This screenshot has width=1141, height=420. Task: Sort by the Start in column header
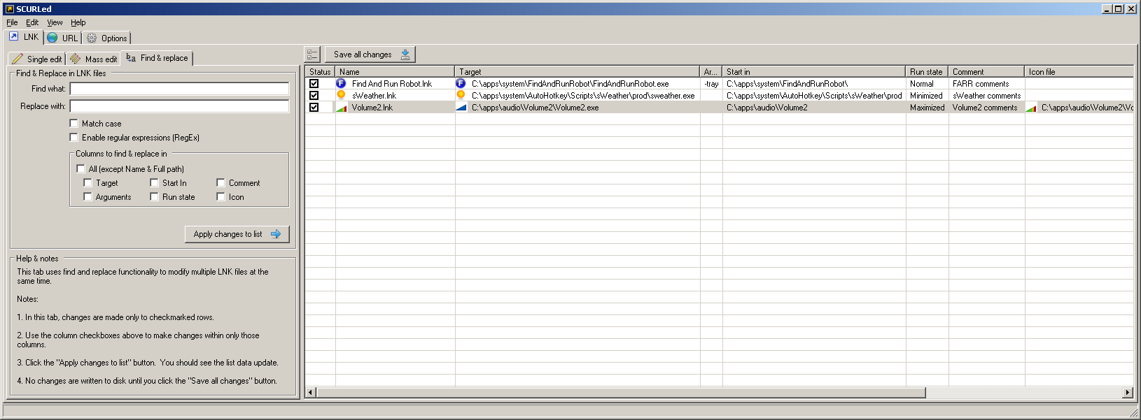click(814, 71)
